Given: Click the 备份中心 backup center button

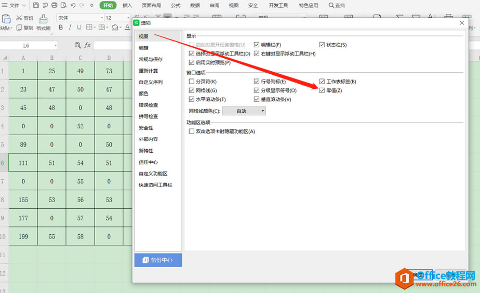Looking at the screenshot, I should (158, 260).
